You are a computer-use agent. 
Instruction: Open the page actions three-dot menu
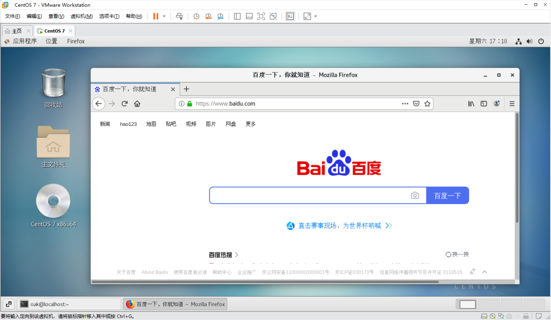[x=405, y=104]
